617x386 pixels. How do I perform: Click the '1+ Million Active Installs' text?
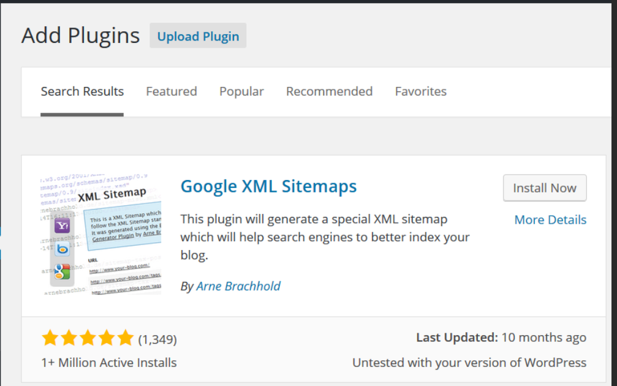coord(109,362)
